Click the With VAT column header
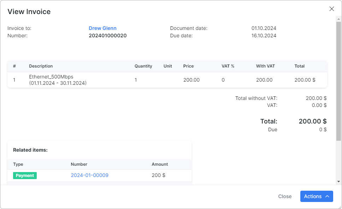This screenshot has height=209, width=342. 265,66
